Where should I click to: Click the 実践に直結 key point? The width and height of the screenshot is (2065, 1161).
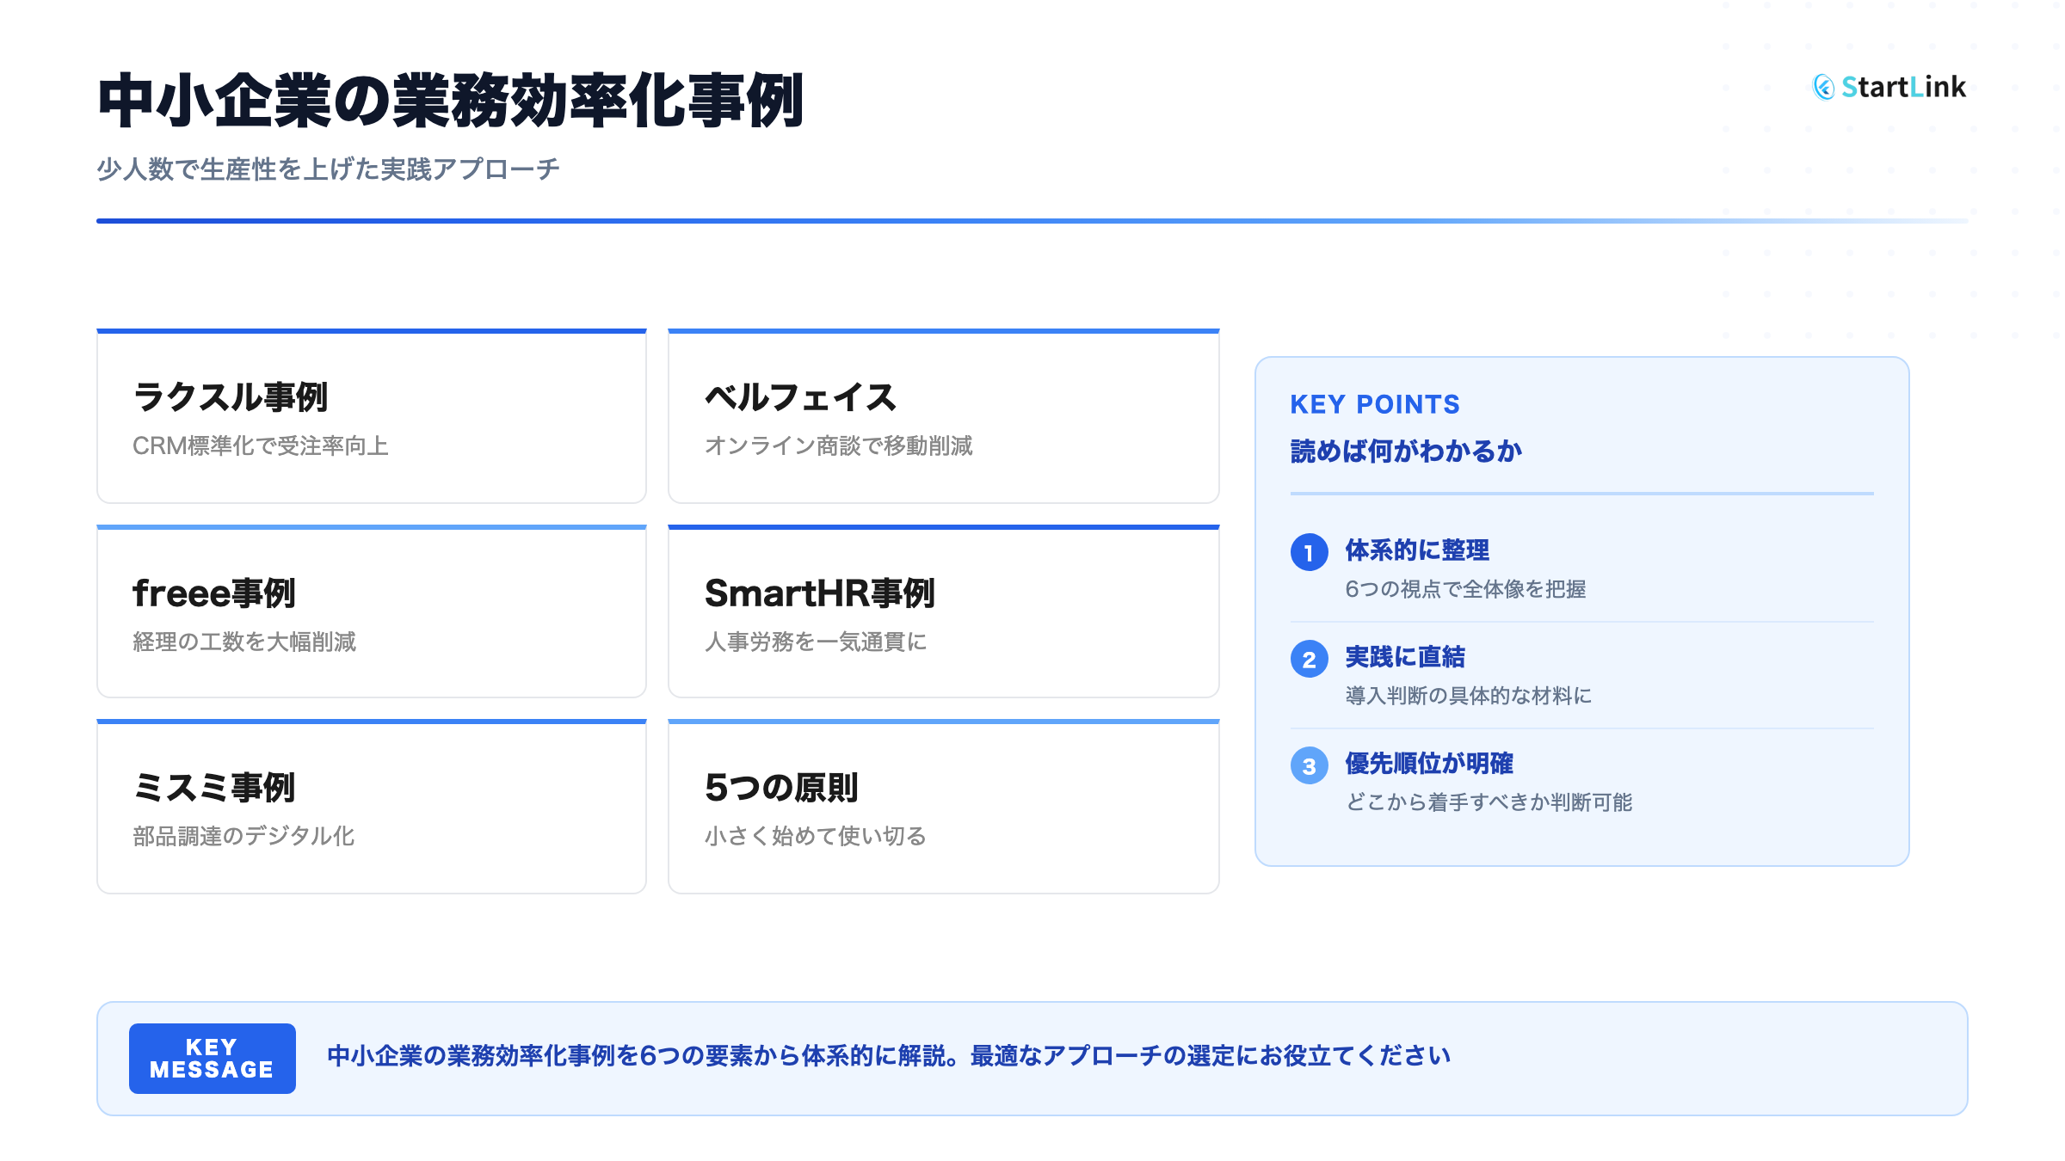tap(1405, 657)
